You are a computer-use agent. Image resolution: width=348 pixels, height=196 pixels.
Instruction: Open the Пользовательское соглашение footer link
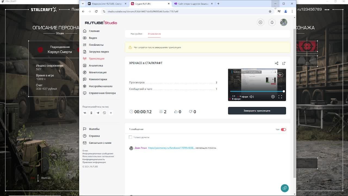coord(98,157)
